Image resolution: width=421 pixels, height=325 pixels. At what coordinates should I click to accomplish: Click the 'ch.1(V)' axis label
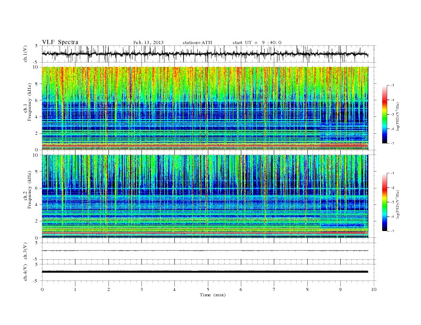tap(26, 54)
